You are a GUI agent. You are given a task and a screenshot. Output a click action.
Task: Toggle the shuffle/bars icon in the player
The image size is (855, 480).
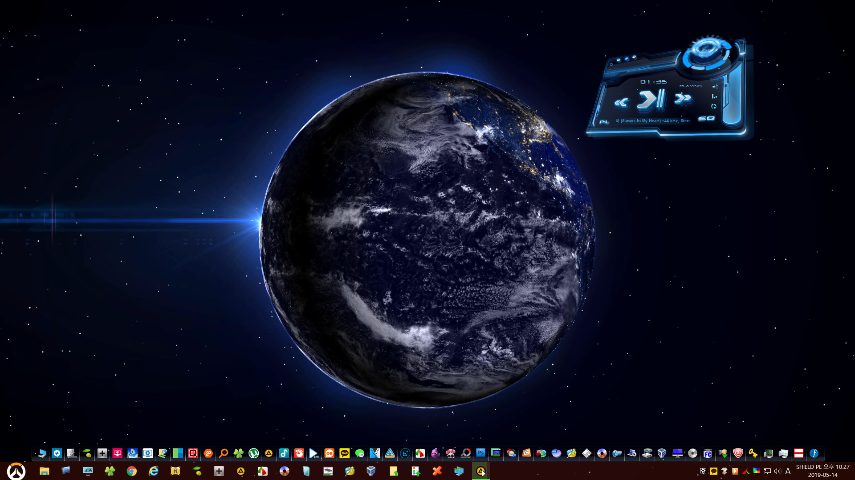click(714, 96)
